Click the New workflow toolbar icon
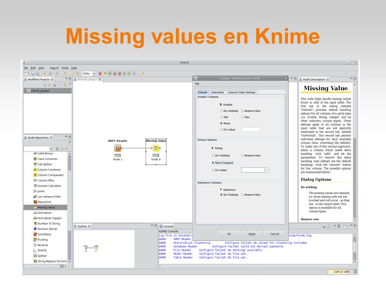Viewport: 386px width, 289px height. click(26, 74)
